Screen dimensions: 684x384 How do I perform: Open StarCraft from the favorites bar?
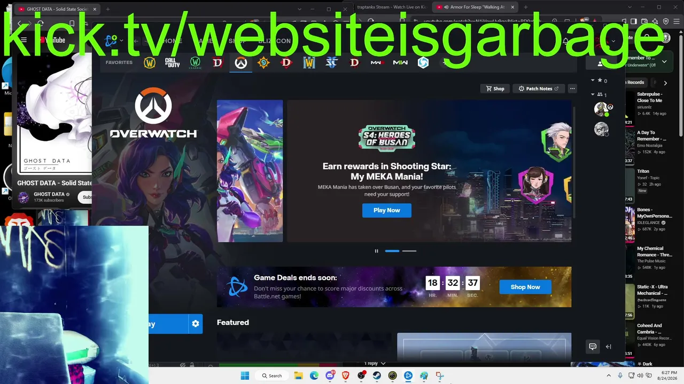point(332,63)
